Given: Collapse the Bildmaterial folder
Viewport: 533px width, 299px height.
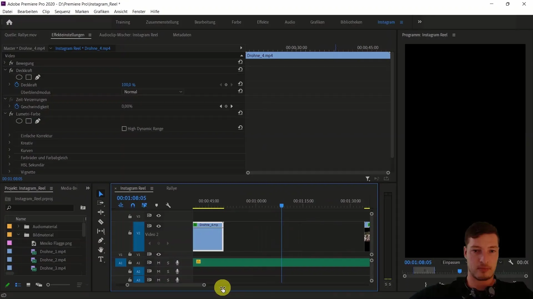Looking at the screenshot, I should tap(18, 235).
